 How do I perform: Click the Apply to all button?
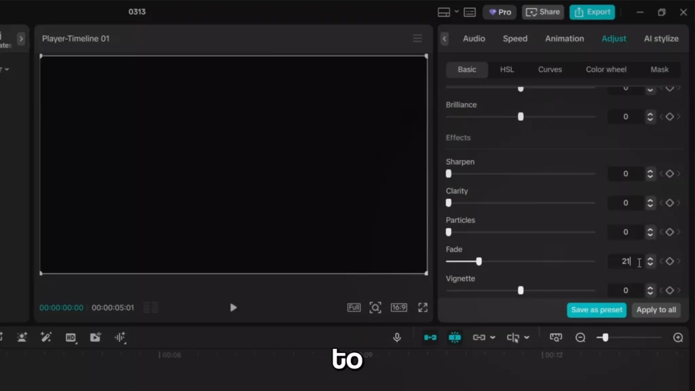coord(656,310)
